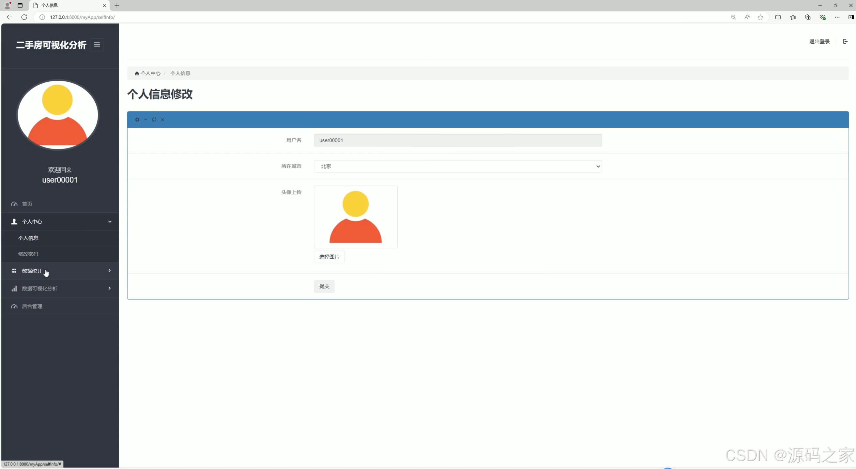Open browser split screen icon

(x=778, y=17)
